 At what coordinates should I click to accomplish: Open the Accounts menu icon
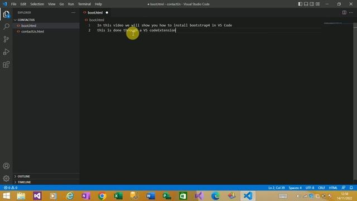tap(6, 166)
